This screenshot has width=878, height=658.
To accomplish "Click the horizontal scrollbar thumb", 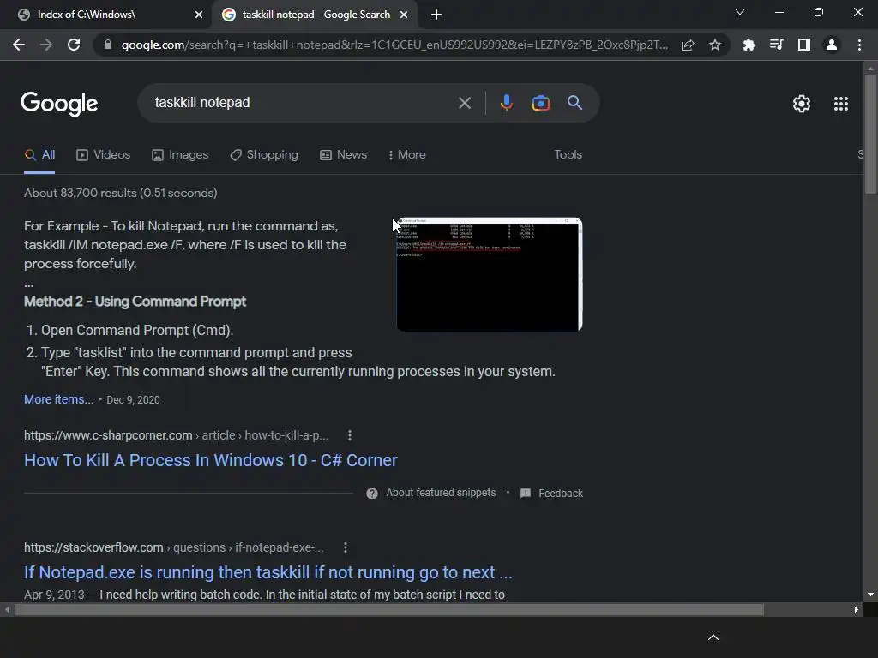I will [x=388, y=610].
